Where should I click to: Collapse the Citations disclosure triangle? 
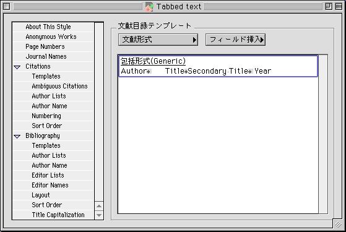tap(17, 67)
